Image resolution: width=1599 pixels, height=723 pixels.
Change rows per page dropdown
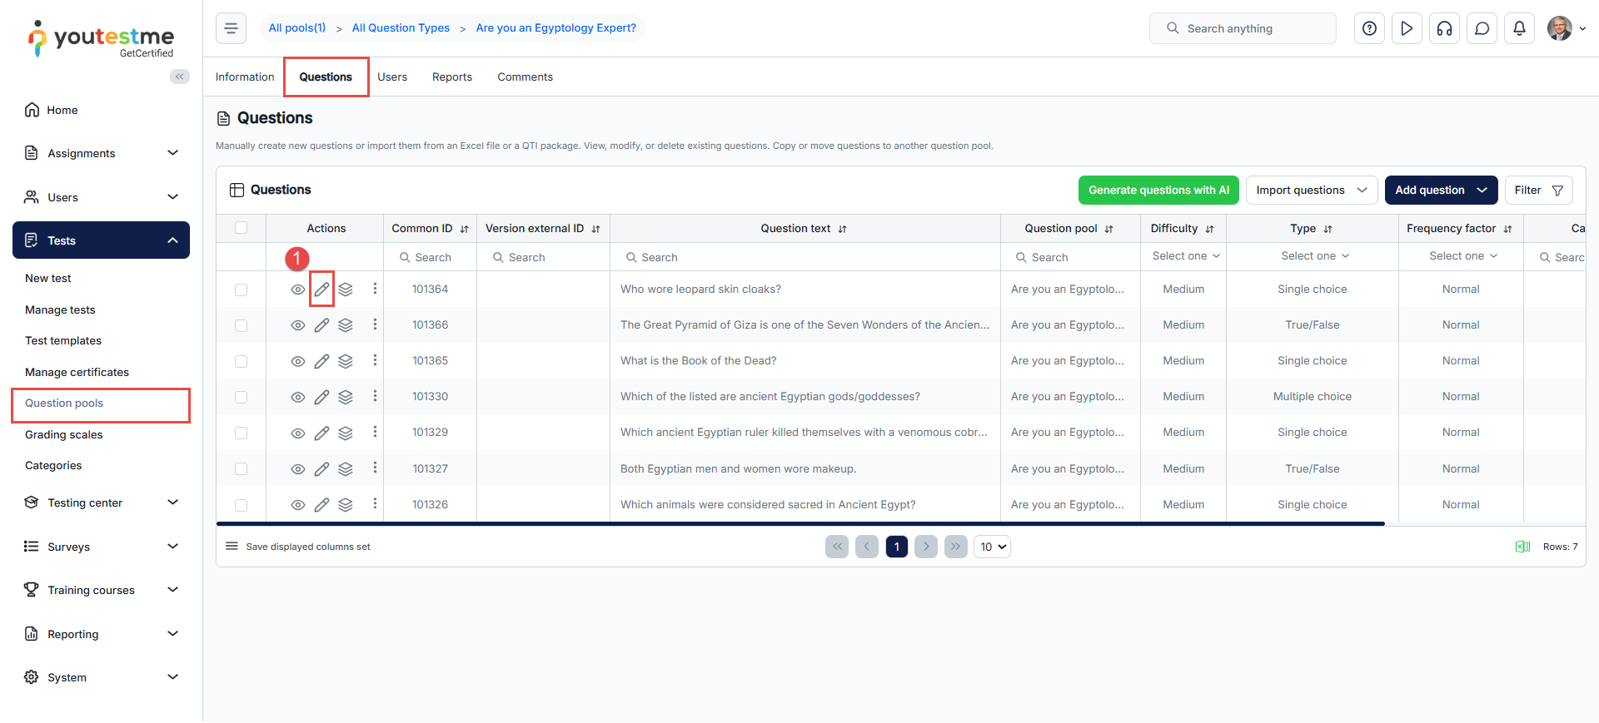pos(992,547)
